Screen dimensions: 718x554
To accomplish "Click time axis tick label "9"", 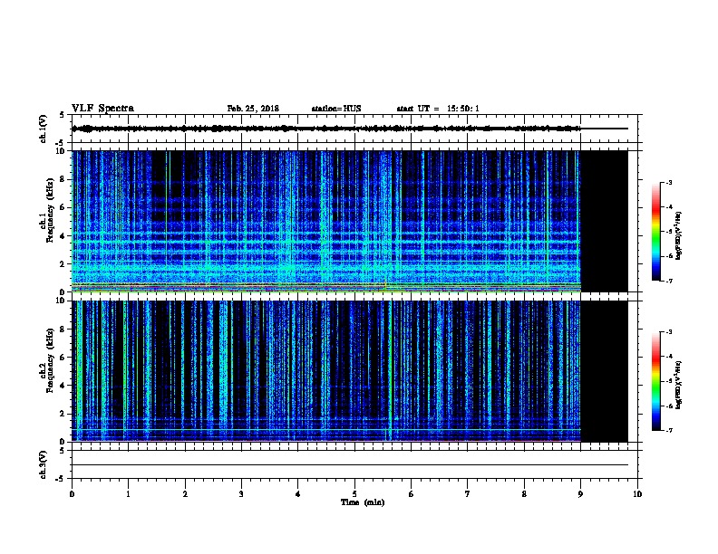I will point(580,493).
